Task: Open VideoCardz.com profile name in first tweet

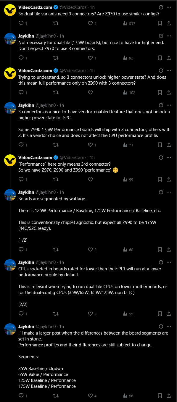Action: (35, 7)
